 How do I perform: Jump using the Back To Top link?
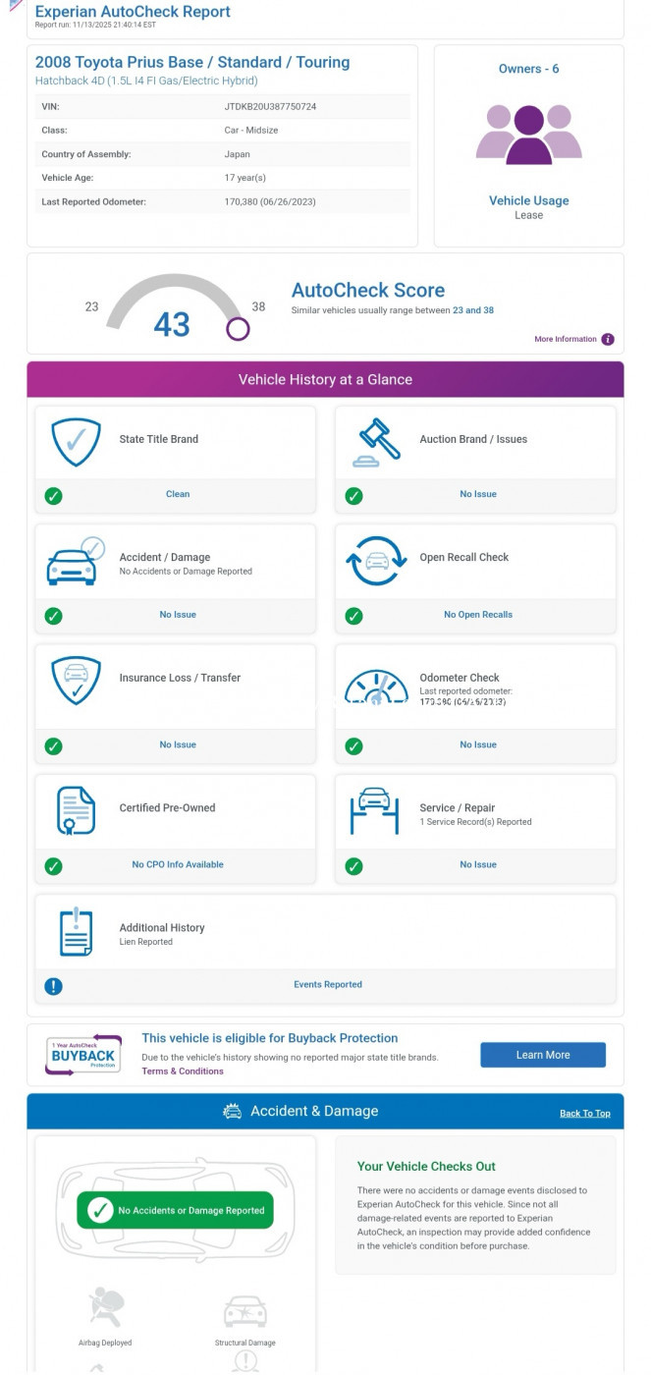click(585, 1114)
